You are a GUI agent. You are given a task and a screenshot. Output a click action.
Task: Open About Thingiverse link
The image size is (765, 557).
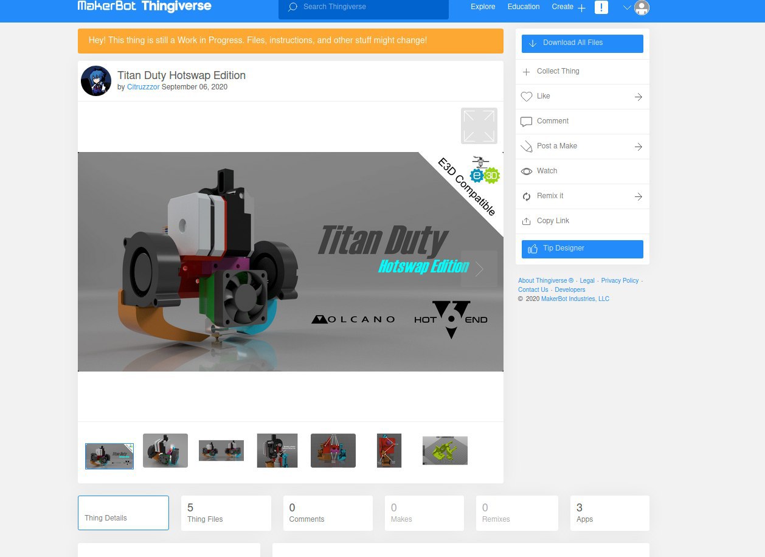[x=545, y=281]
